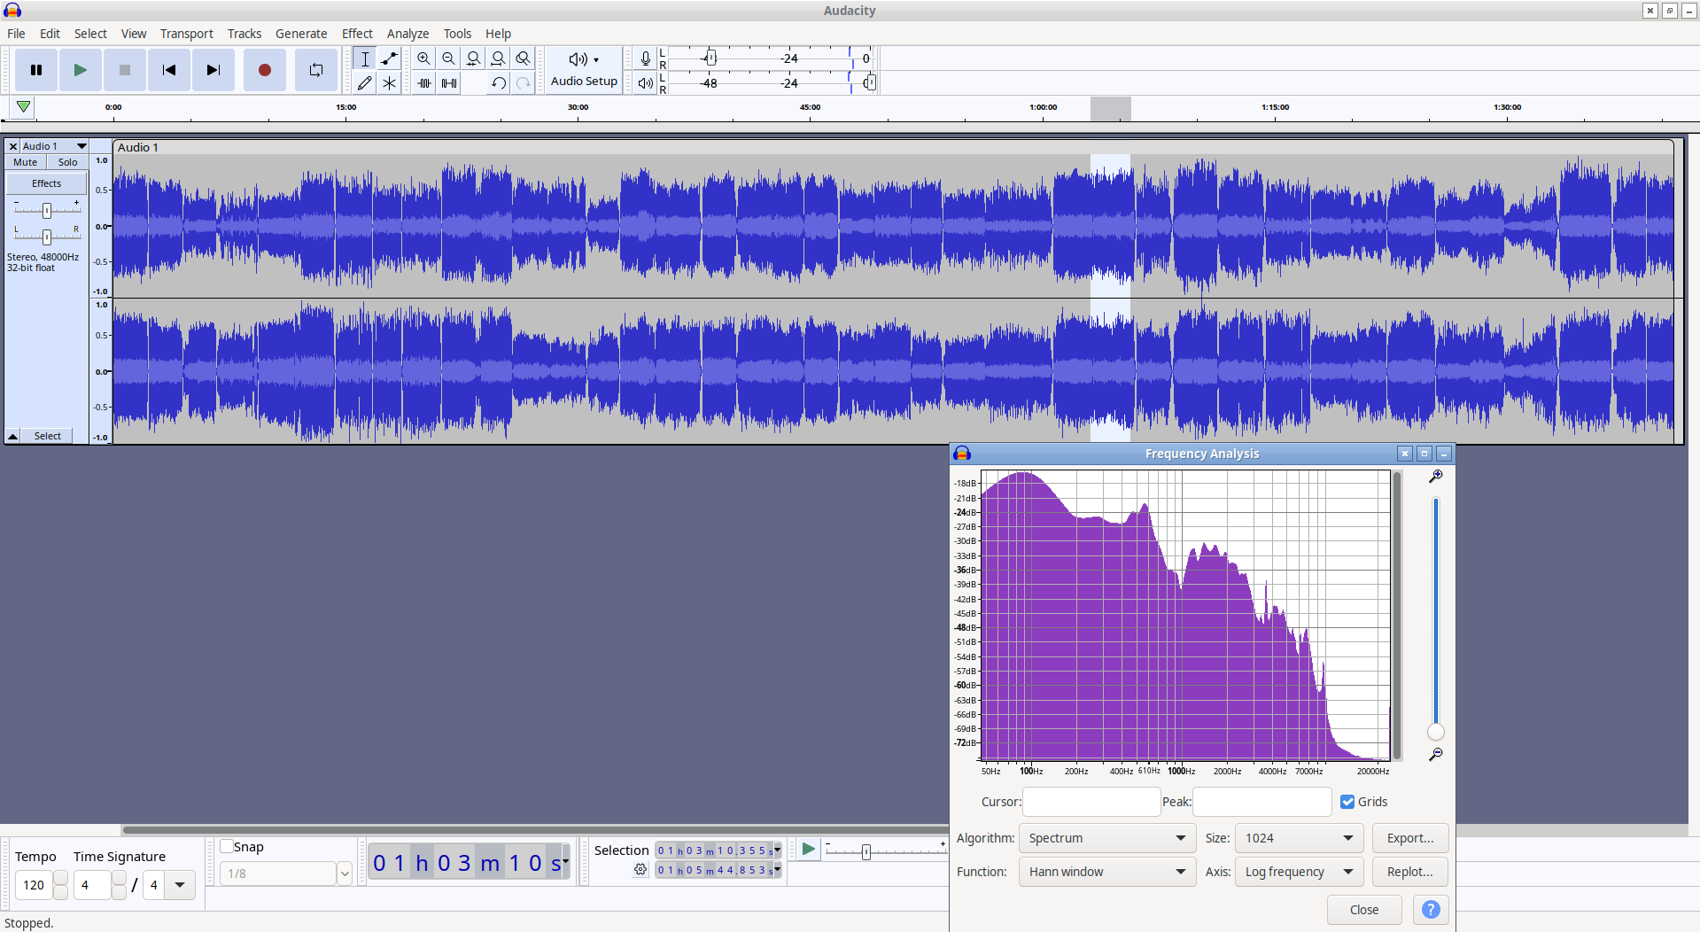Viewport: 1700px width, 932px height.
Task: Choose the Multi-tool asterisk icon
Action: 390,83
